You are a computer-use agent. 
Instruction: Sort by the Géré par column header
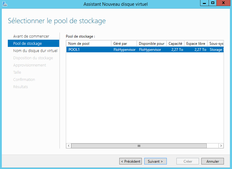point(124,44)
